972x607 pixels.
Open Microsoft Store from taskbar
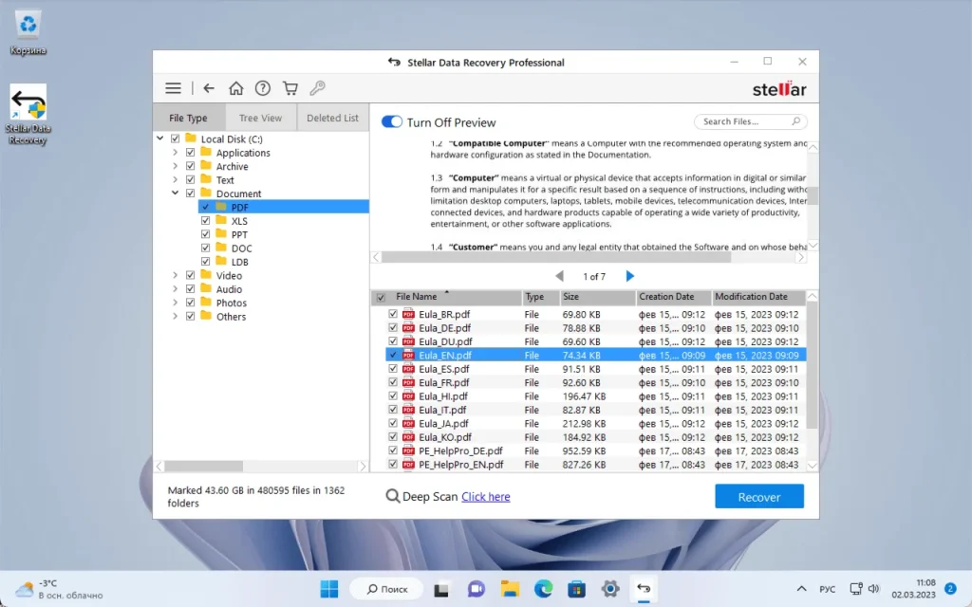click(576, 588)
